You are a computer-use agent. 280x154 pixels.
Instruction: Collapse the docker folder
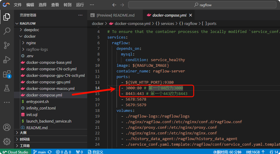[30, 36]
